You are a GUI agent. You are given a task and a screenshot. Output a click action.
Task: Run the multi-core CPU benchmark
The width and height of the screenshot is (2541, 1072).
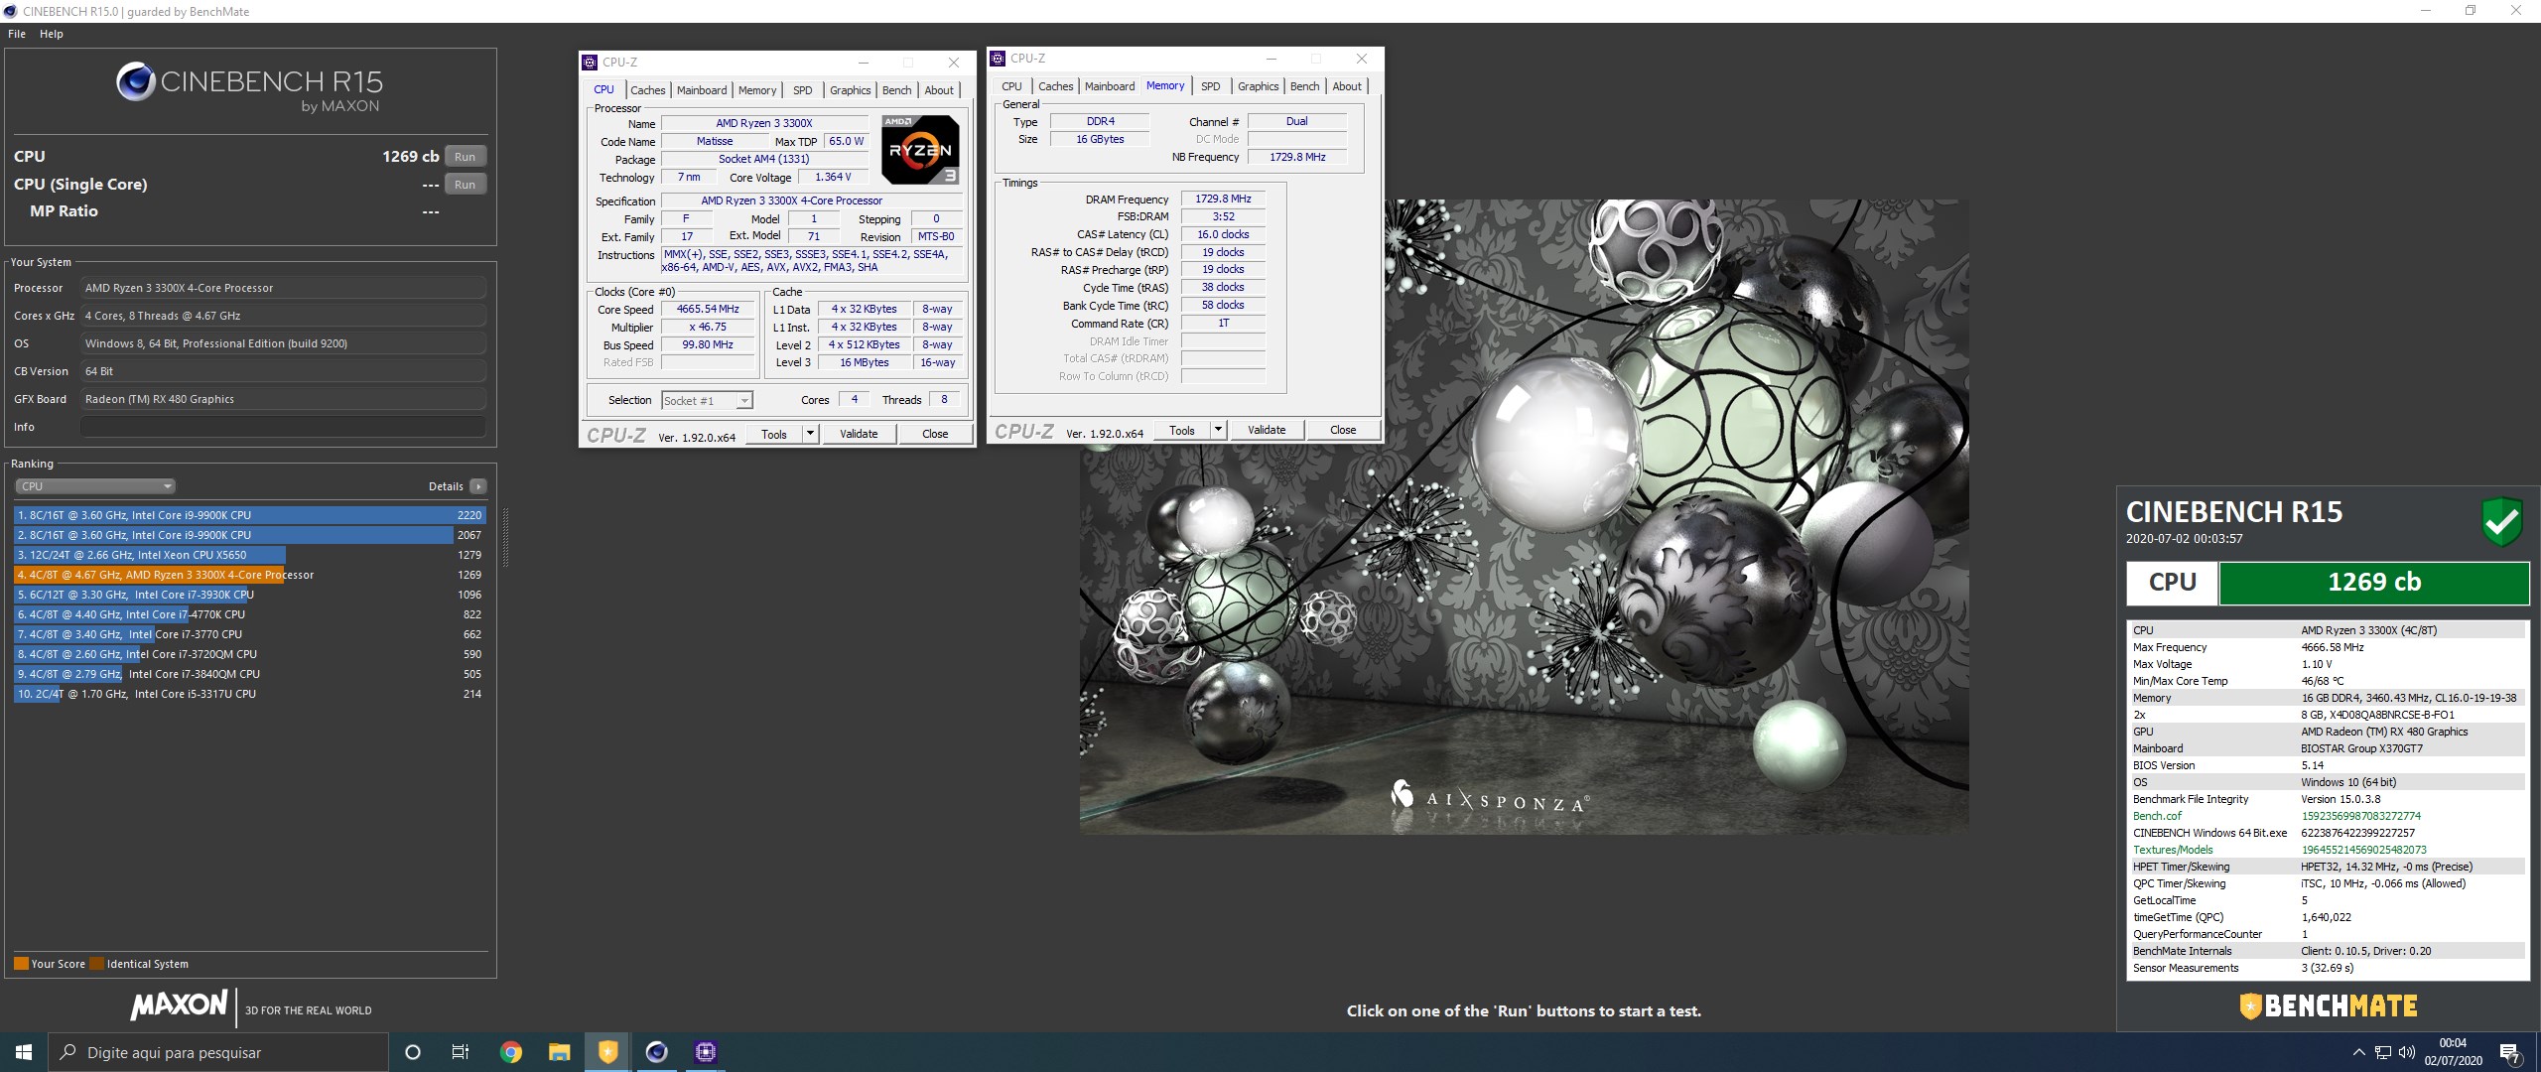[x=465, y=157]
